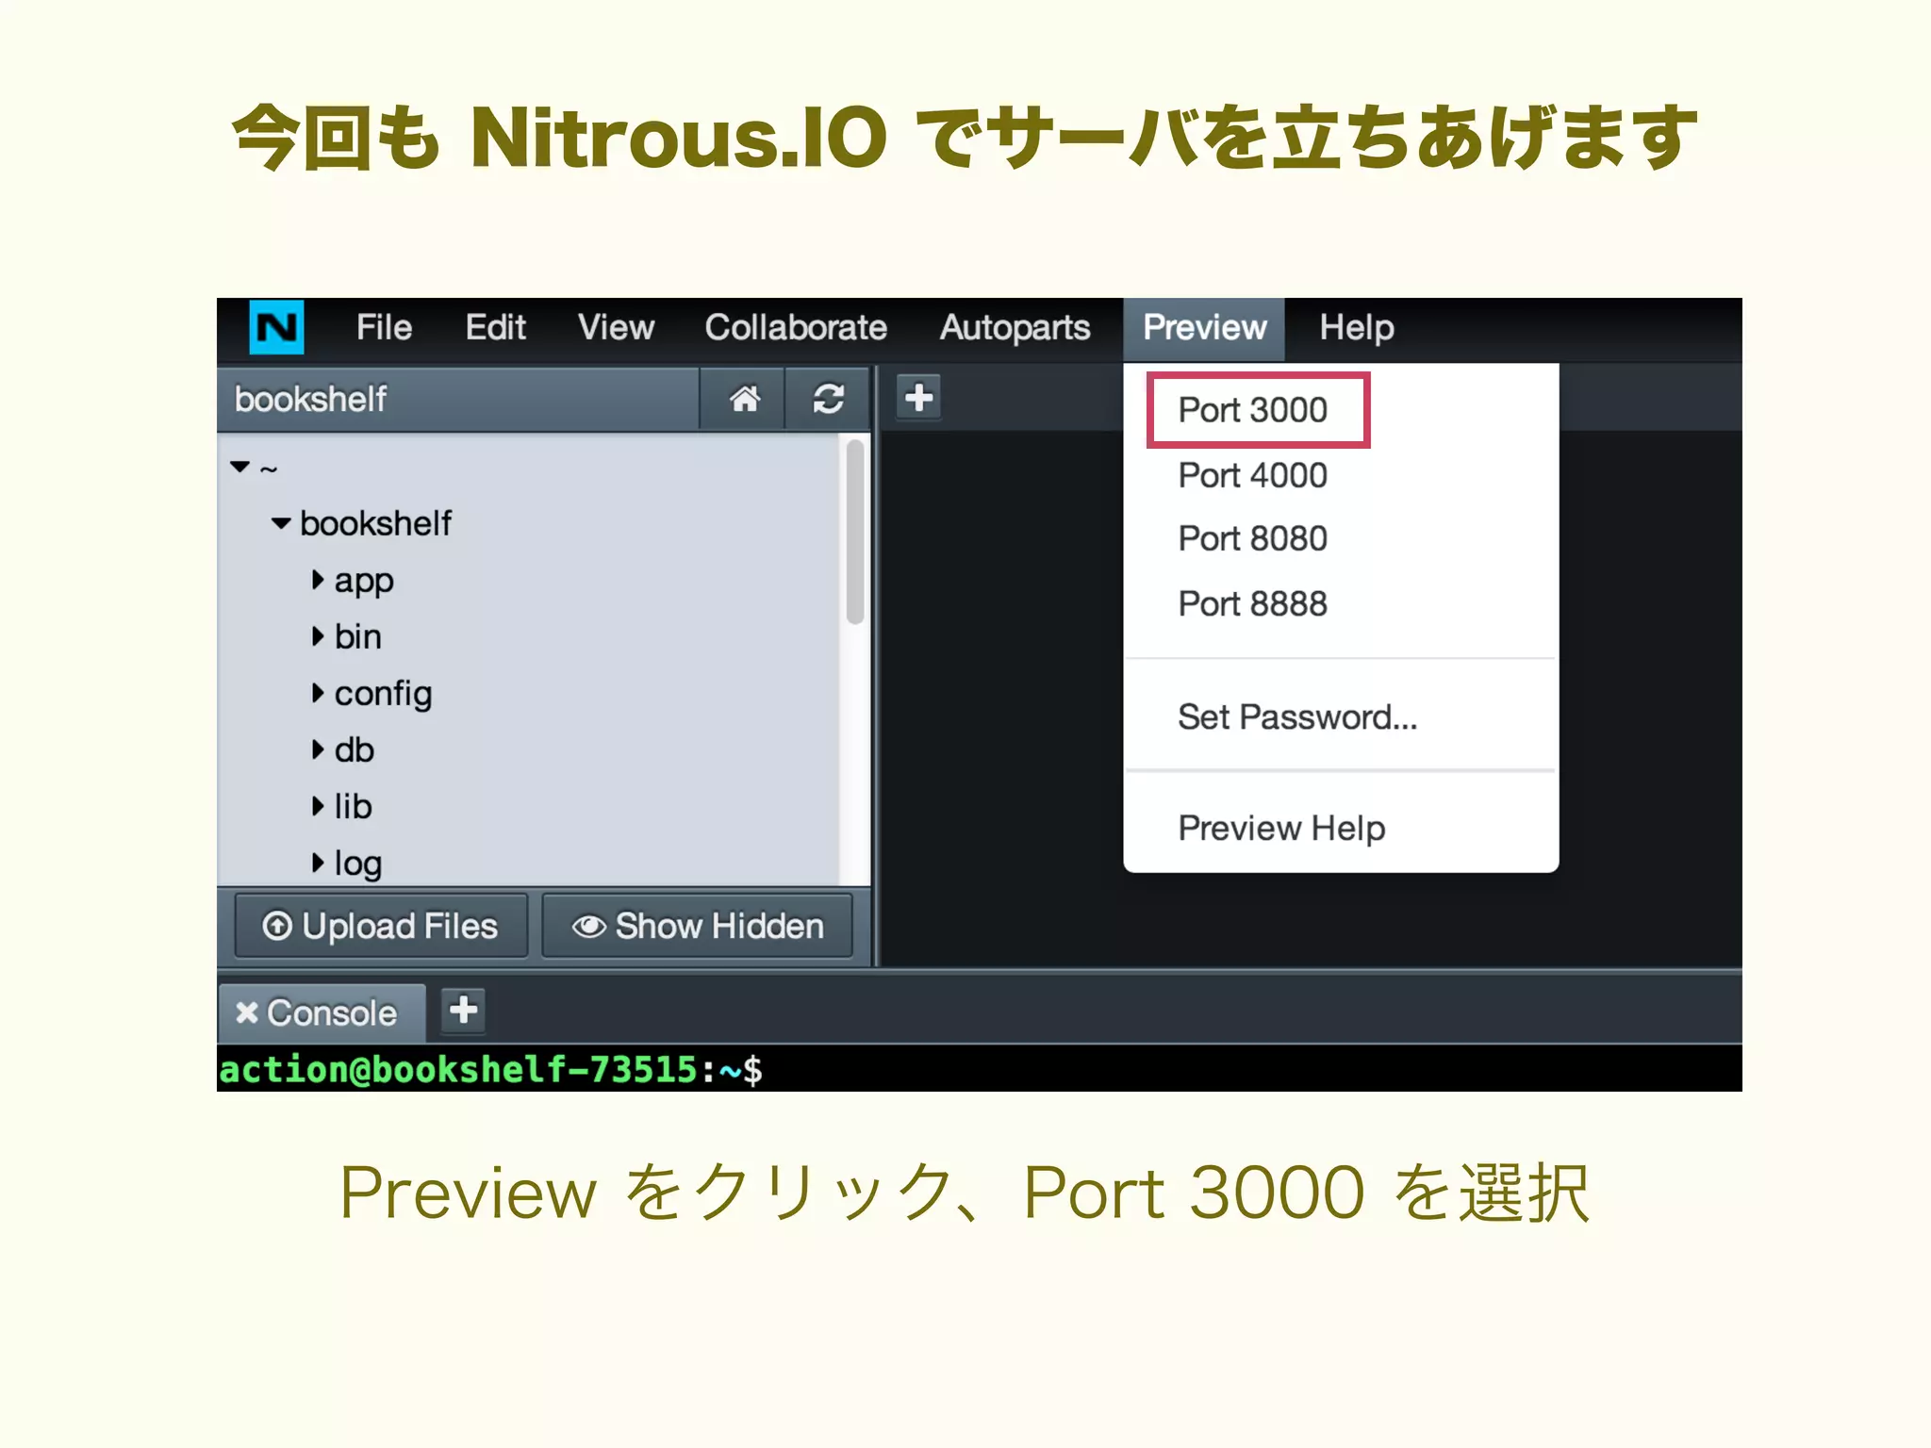The image size is (1931, 1448).
Task: Open Preview Help entry
Action: pos(1281,828)
